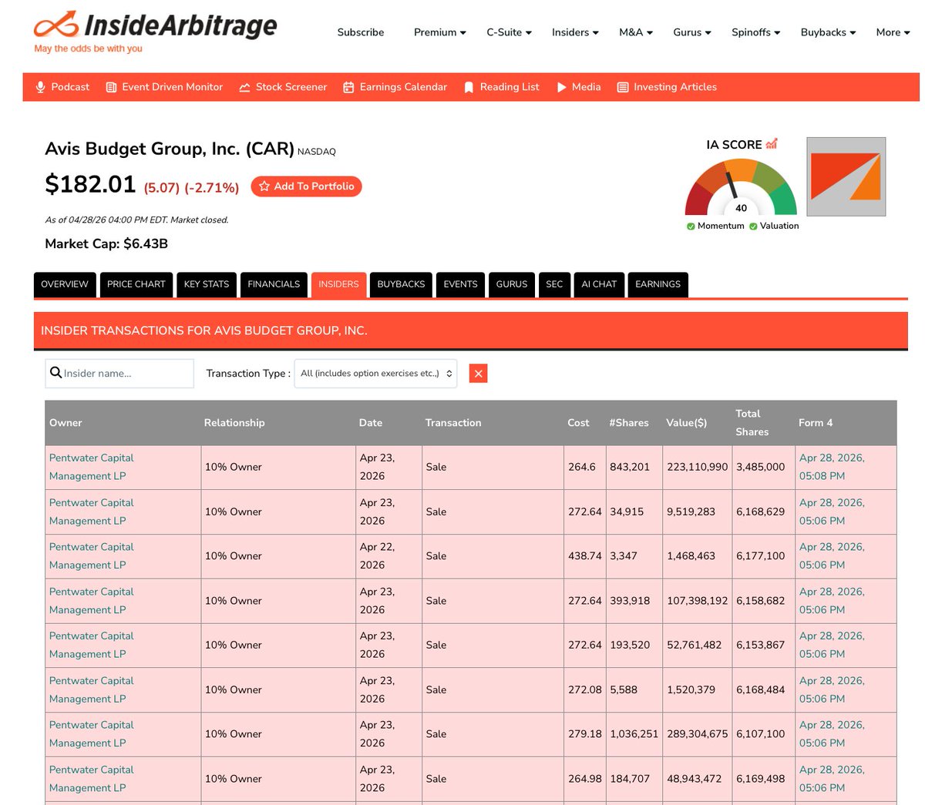Image resolution: width=925 pixels, height=805 pixels.
Task: Click the Podcast microphone icon
Action: (41, 87)
